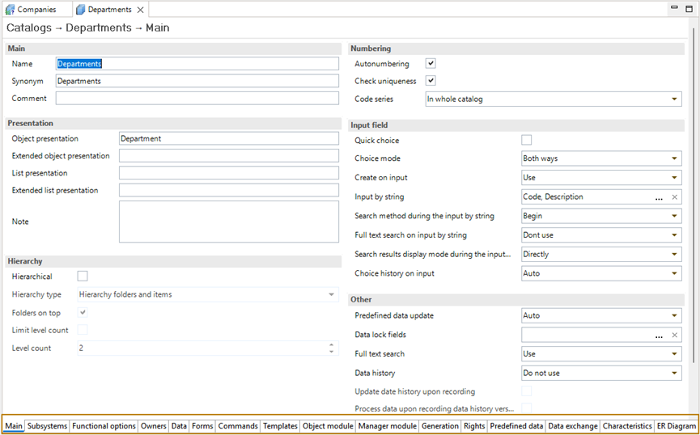Open the Data lock fields ellipsis picker

coord(659,336)
